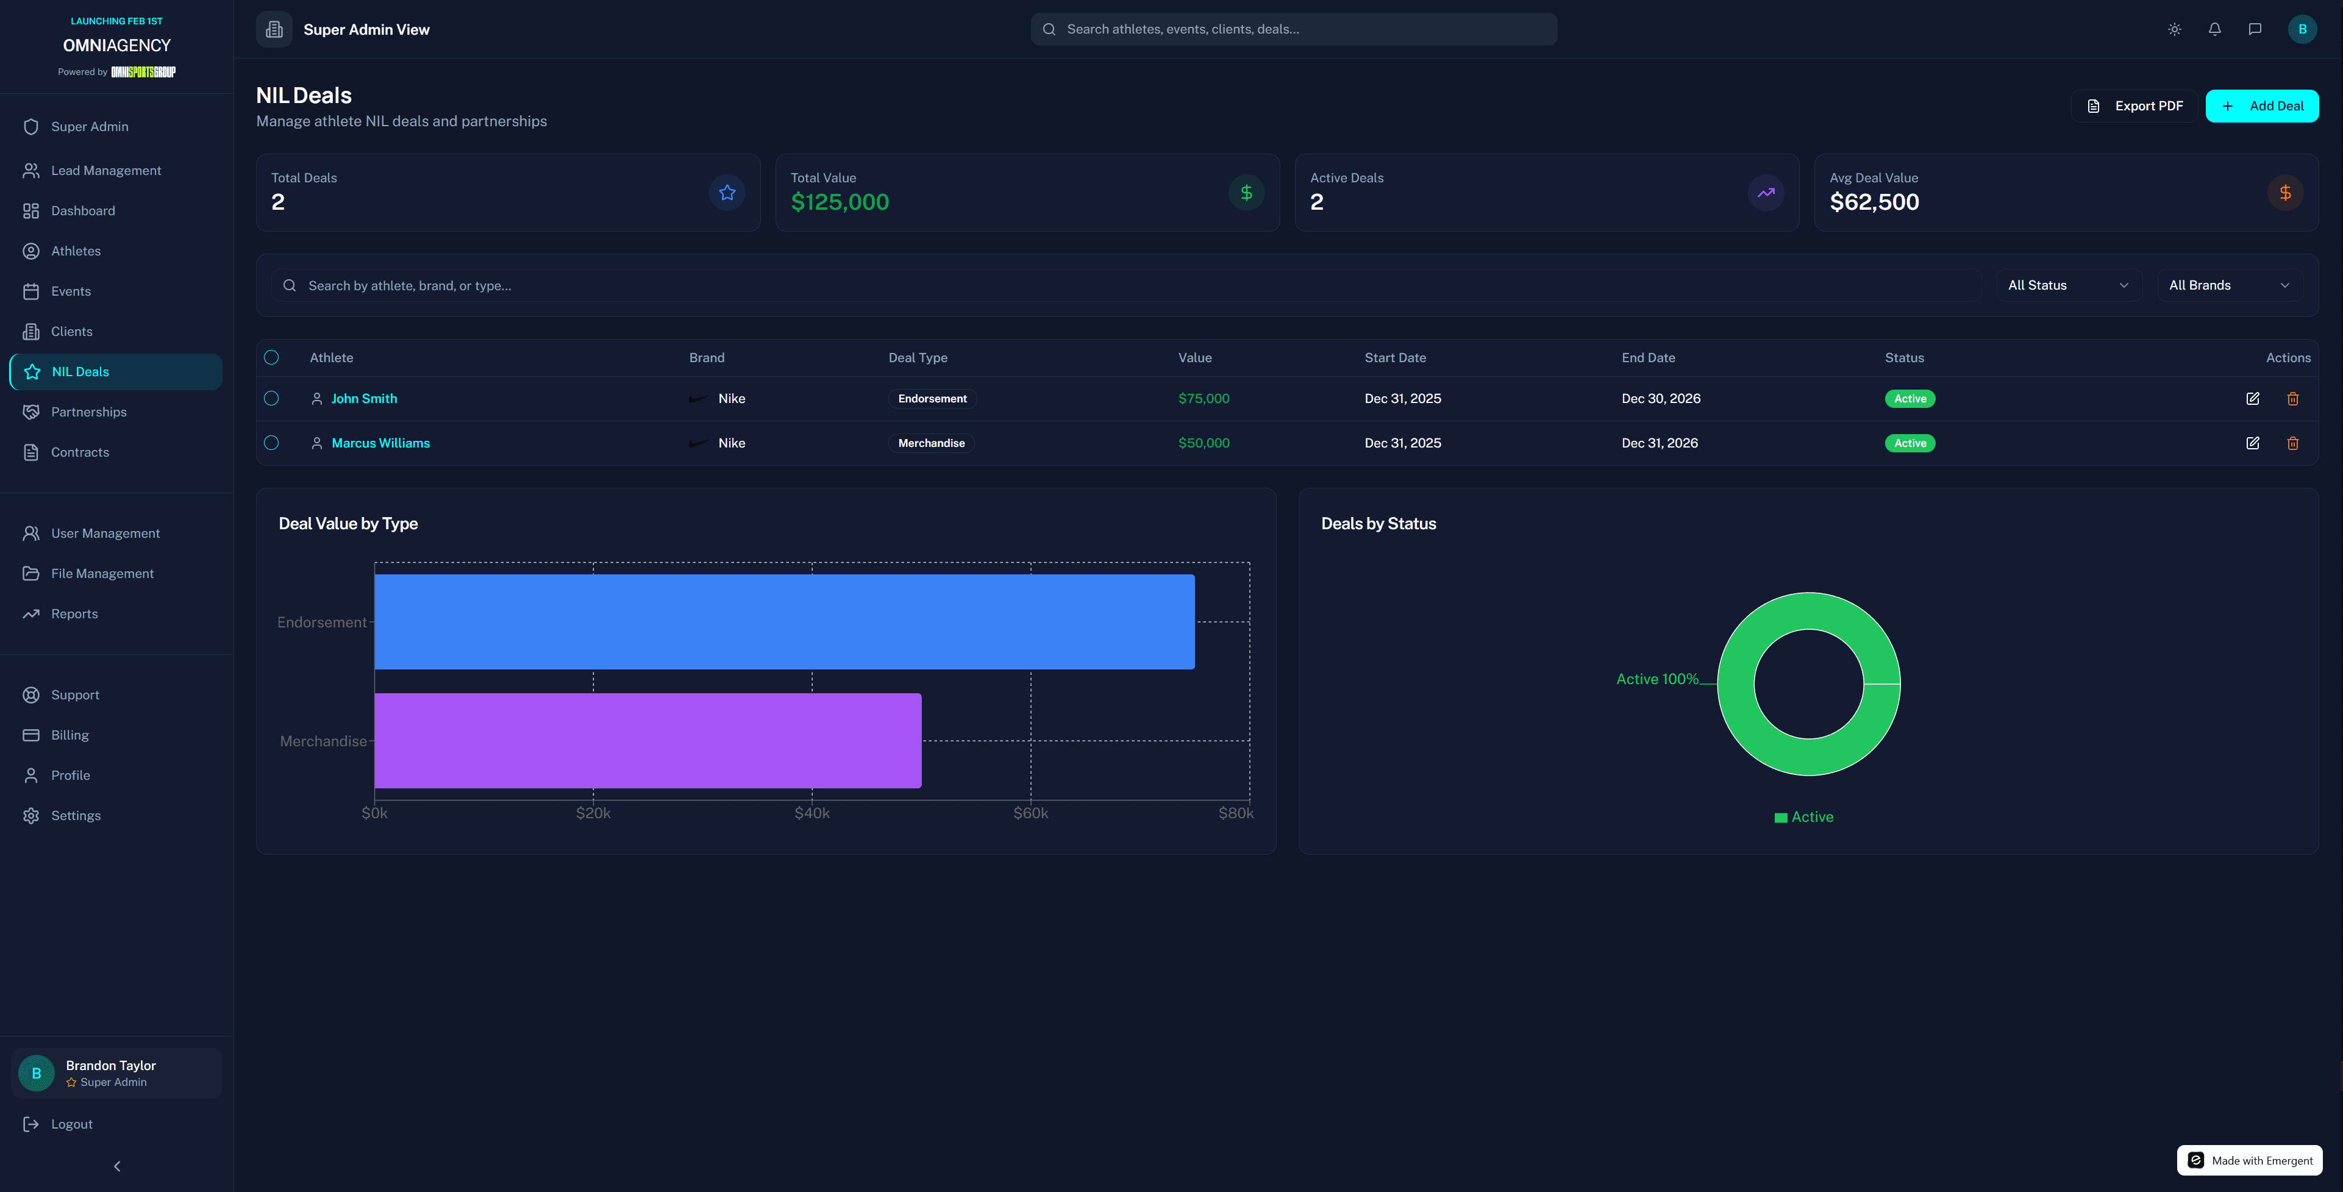Screen dimensions: 2343x1192
Task: Go to Lead Management
Action: [x=115, y=170]
